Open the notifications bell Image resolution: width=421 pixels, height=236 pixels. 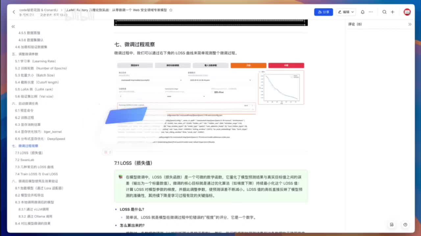[362, 12]
